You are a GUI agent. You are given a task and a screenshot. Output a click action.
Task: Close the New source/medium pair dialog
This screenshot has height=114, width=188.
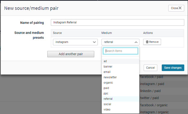click(x=176, y=8)
